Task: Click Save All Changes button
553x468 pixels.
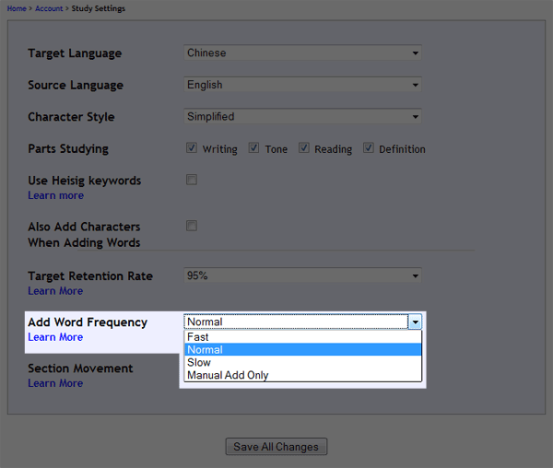Action: (x=276, y=447)
